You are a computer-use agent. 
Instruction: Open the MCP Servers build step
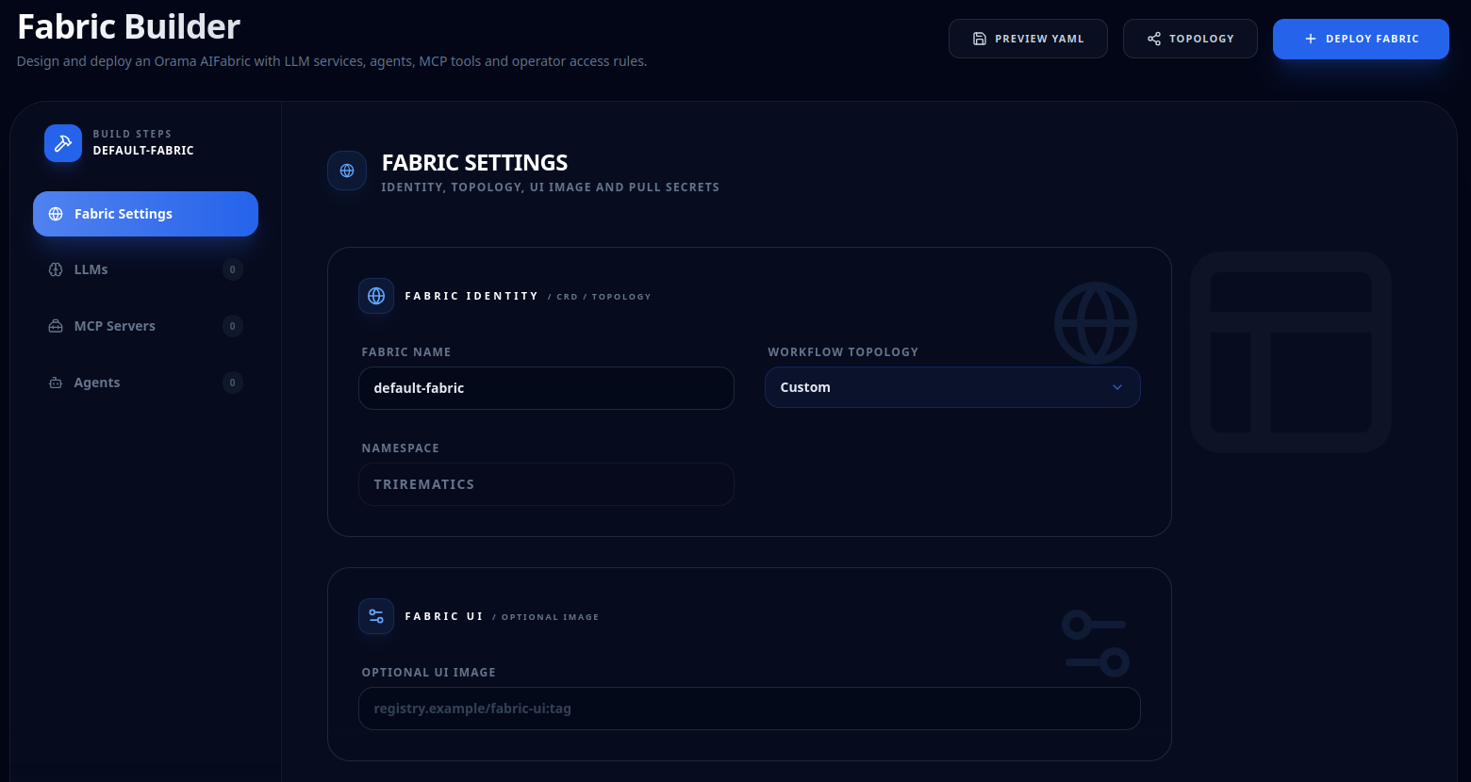coord(145,326)
